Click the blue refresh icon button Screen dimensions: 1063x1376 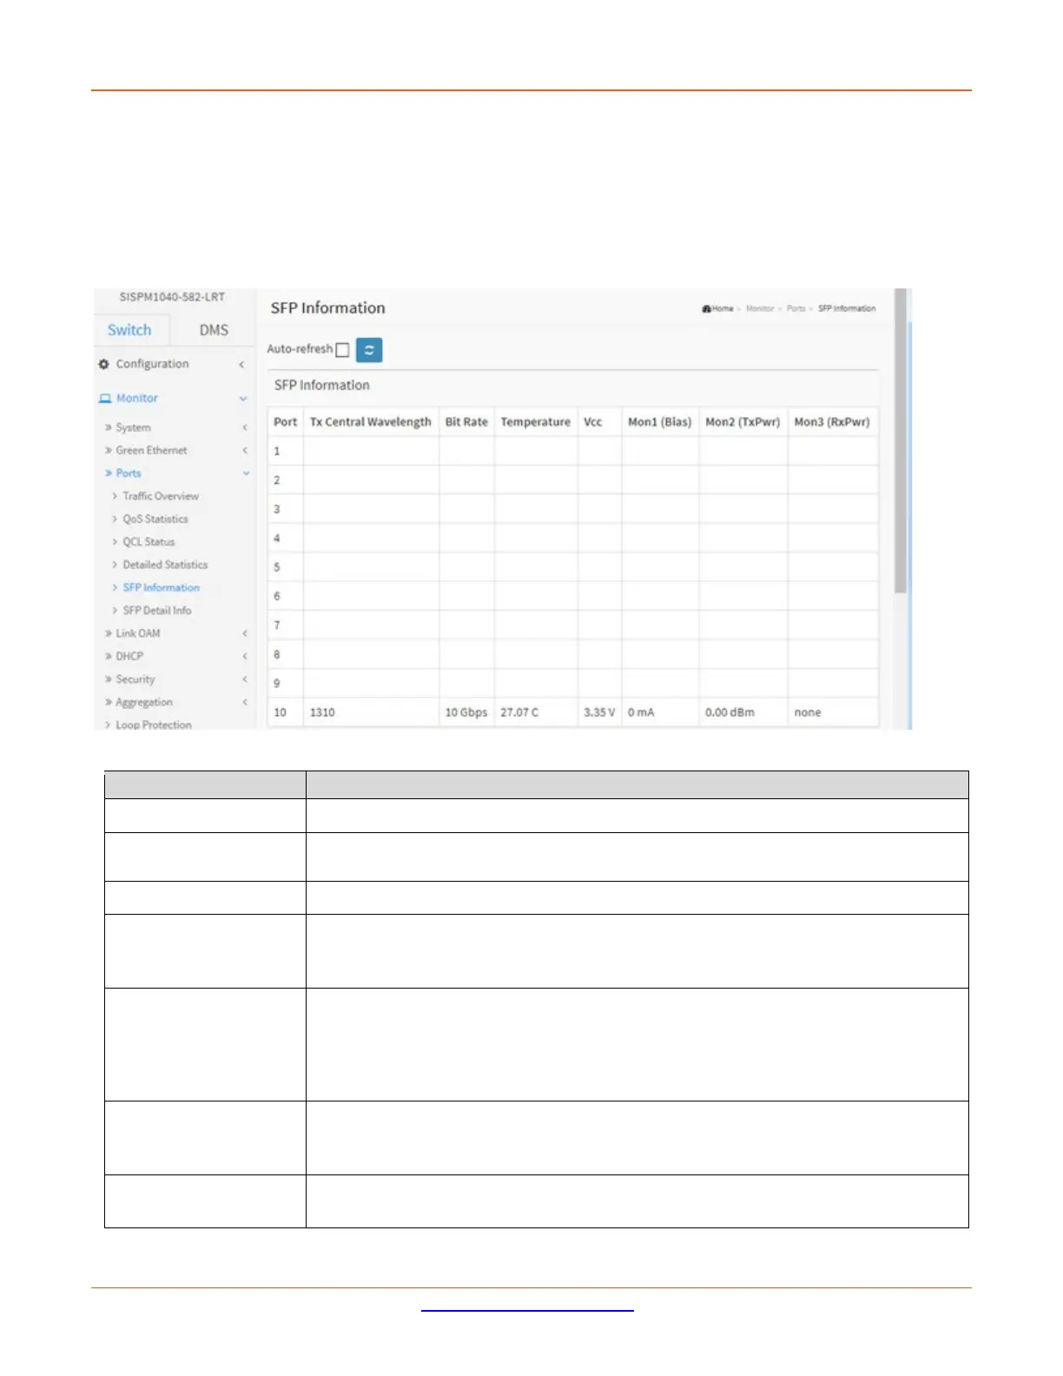click(369, 349)
